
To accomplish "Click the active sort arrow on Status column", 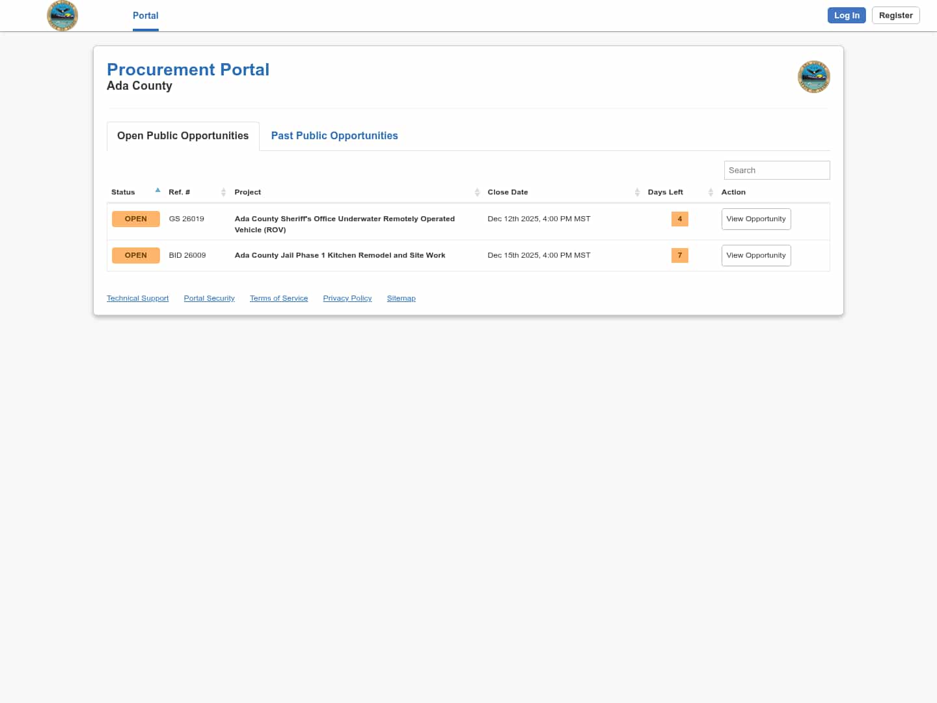I will click(157, 190).
